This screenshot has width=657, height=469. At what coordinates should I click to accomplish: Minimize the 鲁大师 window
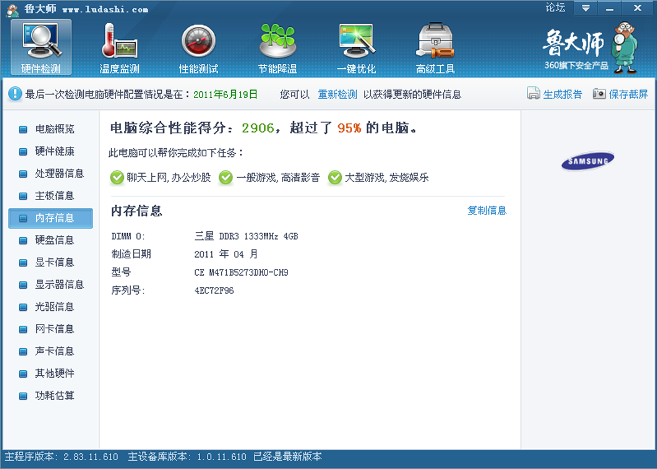pos(609,8)
